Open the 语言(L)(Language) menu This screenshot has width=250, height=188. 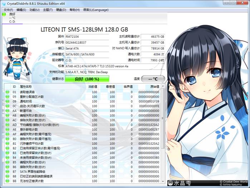[96, 10]
